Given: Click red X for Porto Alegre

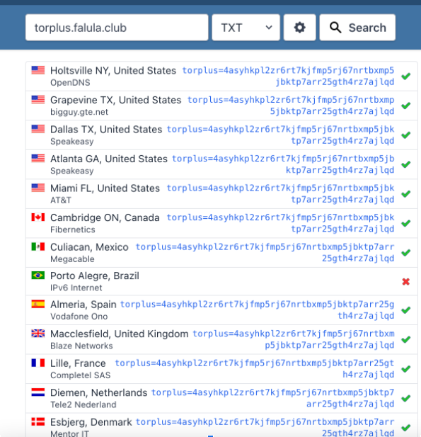Looking at the screenshot, I should tap(405, 282).
